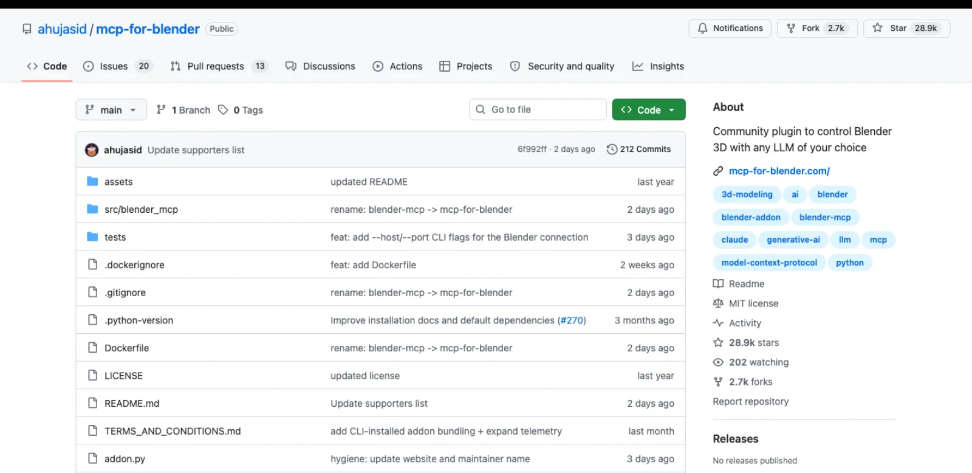Click the book icon beside Readme
Screen dimensions: 972x473
click(x=718, y=284)
